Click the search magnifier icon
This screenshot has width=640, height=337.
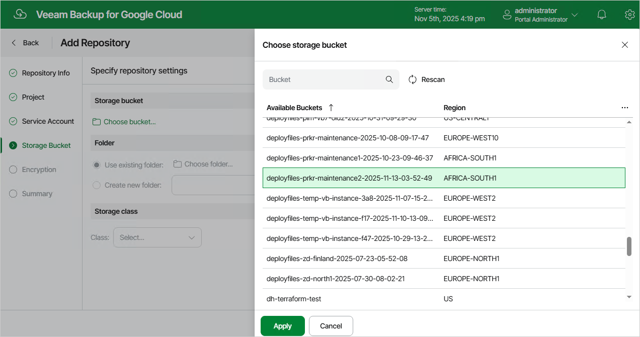pyautogui.click(x=389, y=79)
